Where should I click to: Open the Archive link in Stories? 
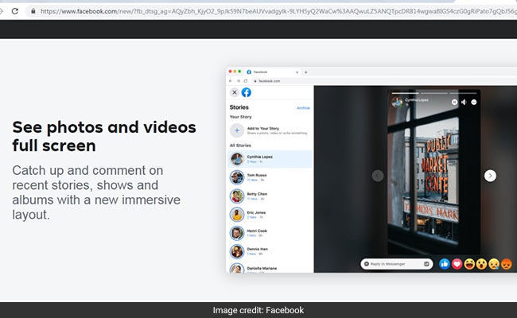coord(303,107)
